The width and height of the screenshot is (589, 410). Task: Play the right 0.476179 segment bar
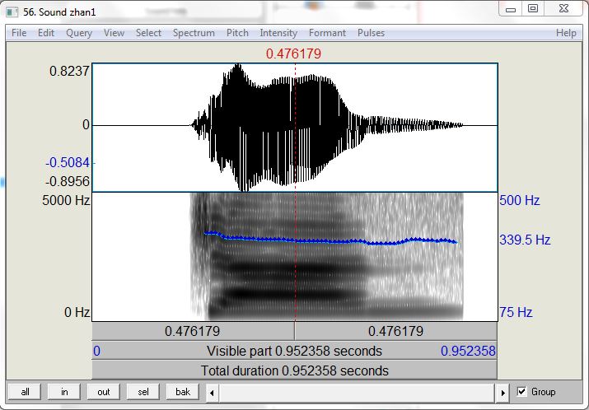(396, 331)
